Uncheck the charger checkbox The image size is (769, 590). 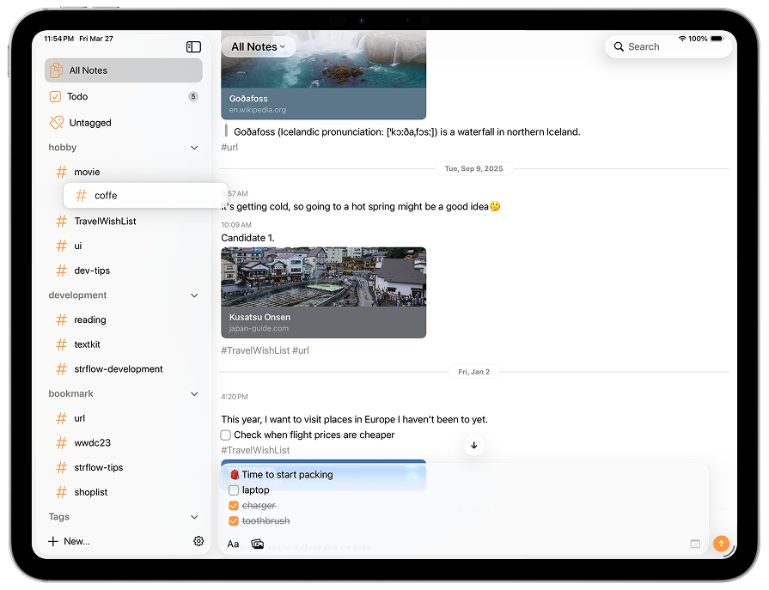pyautogui.click(x=234, y=506)
